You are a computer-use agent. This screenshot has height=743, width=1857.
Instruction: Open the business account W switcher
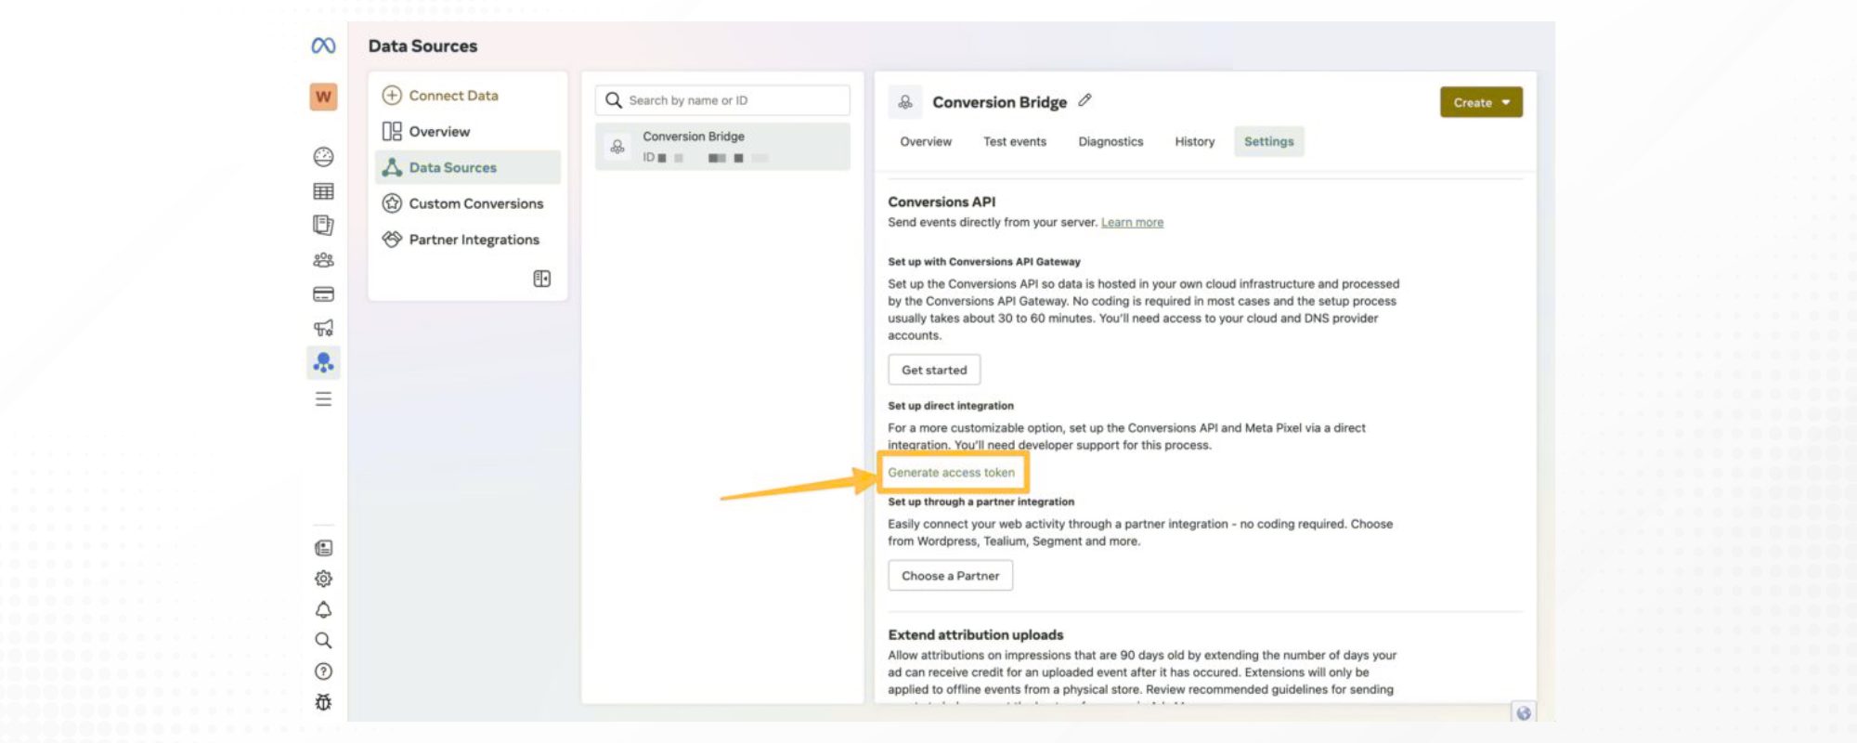(x=323, y=97)
